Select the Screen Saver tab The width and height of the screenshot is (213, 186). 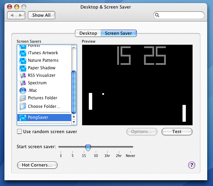tap(119, 33)
